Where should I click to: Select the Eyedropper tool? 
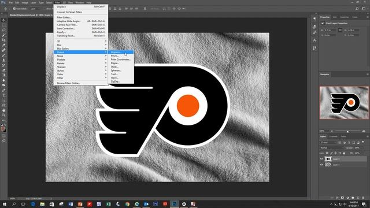click(3, 45)
